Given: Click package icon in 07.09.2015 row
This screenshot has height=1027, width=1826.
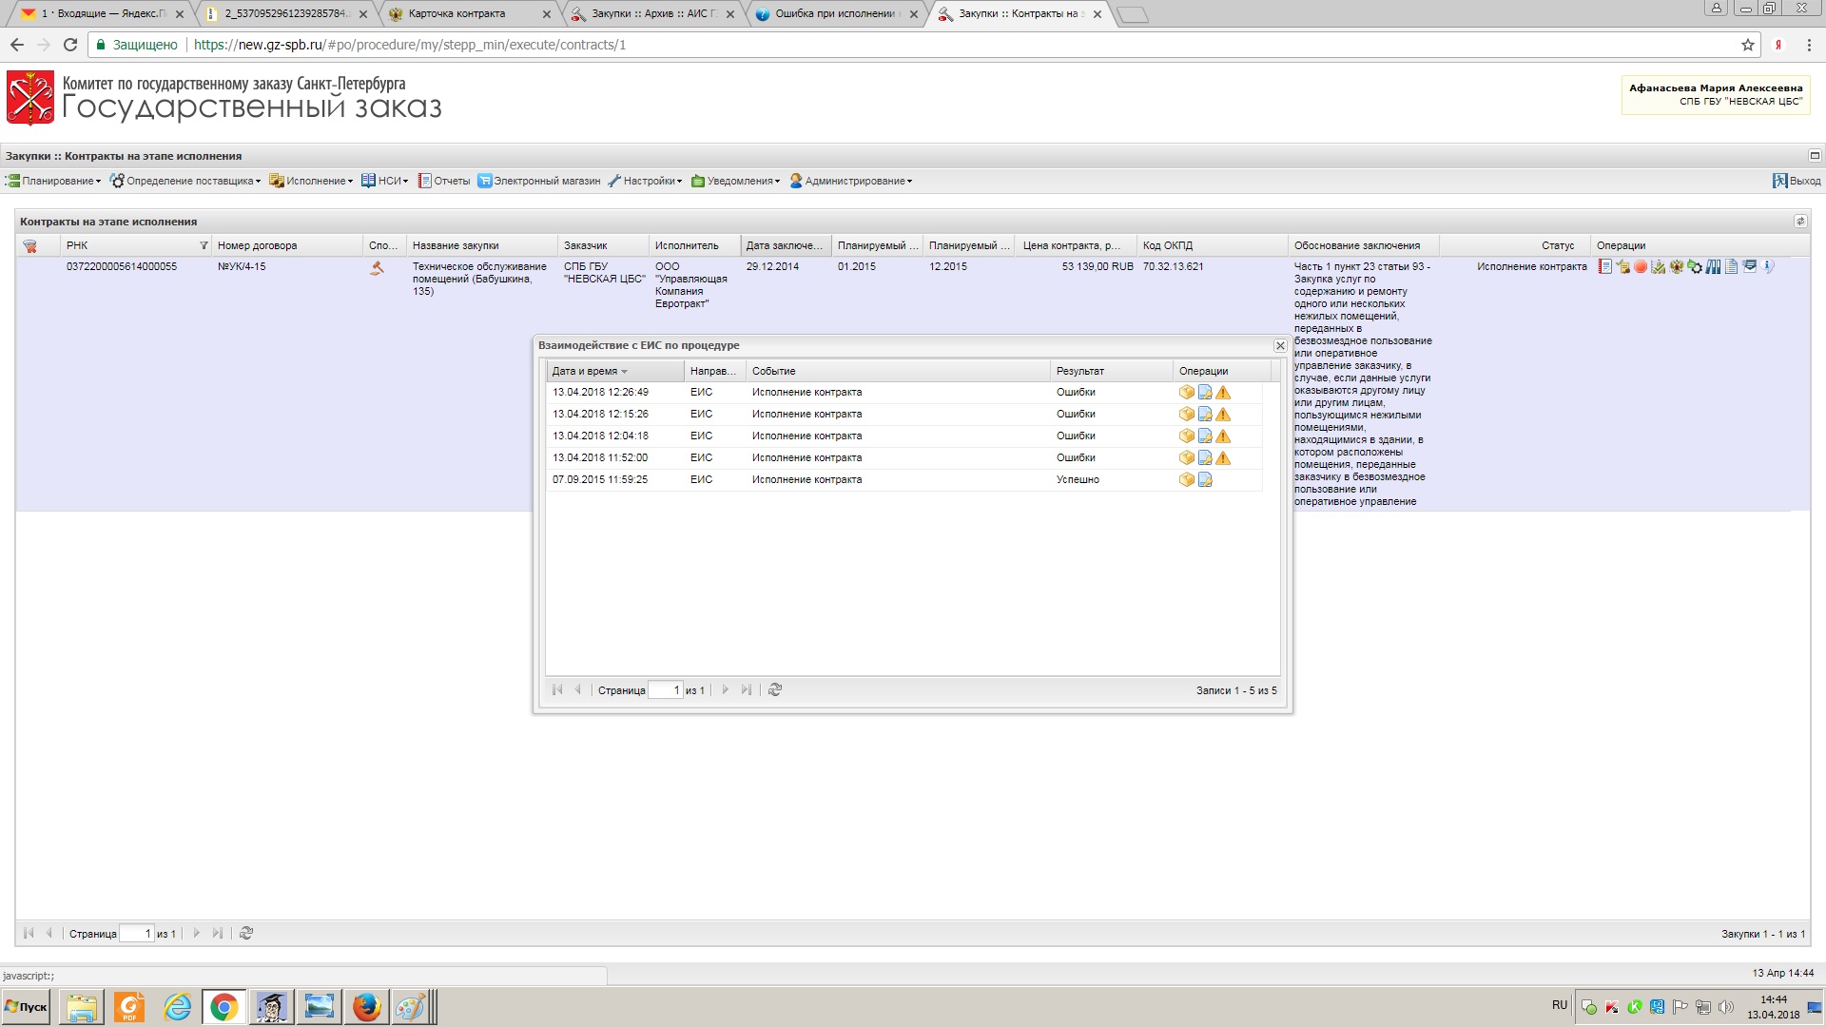Looking at the screenshot, I should point(1186,480).
